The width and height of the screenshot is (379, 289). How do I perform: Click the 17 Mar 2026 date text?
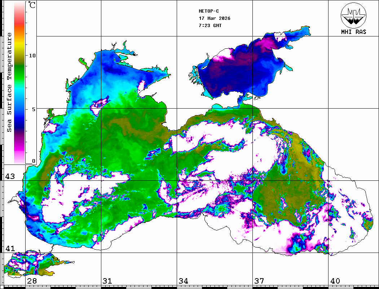[x=215, y=18]
